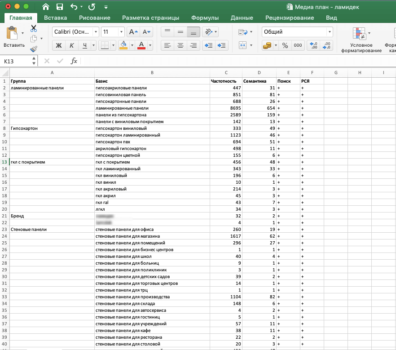Toggle italic К formatting
This screenshot has height=350, width=396.
(x=71, y=45)
